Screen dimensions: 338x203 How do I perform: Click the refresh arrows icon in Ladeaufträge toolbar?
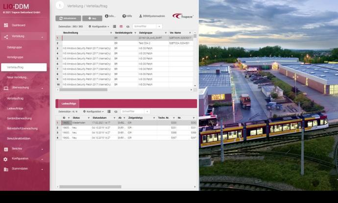[115, 111]
